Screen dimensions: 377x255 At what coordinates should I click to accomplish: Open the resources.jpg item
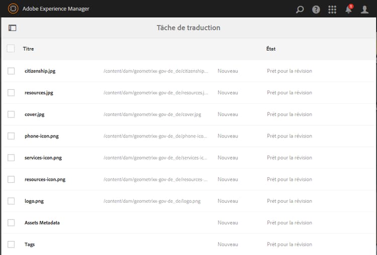click(x=39, y=93)
